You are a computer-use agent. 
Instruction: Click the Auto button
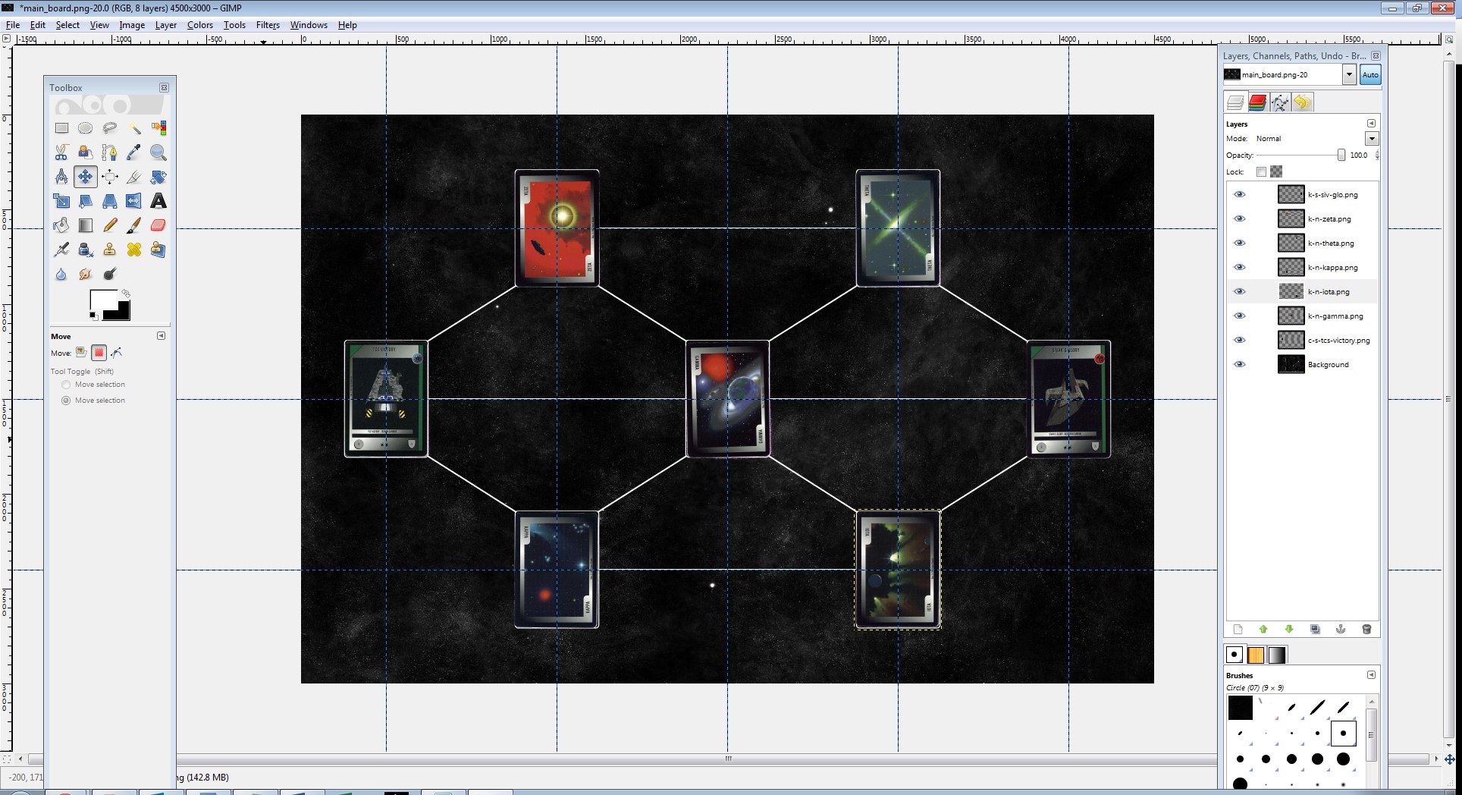pos(1370,74)
